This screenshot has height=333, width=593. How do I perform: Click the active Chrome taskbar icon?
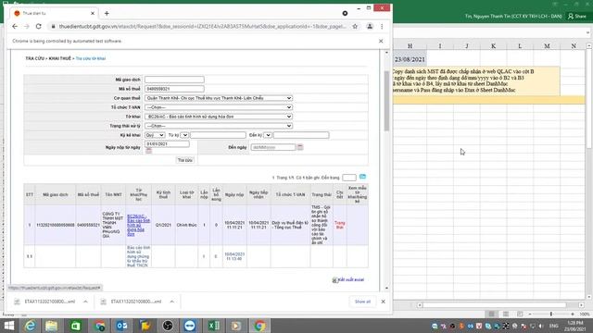point(259,326)
